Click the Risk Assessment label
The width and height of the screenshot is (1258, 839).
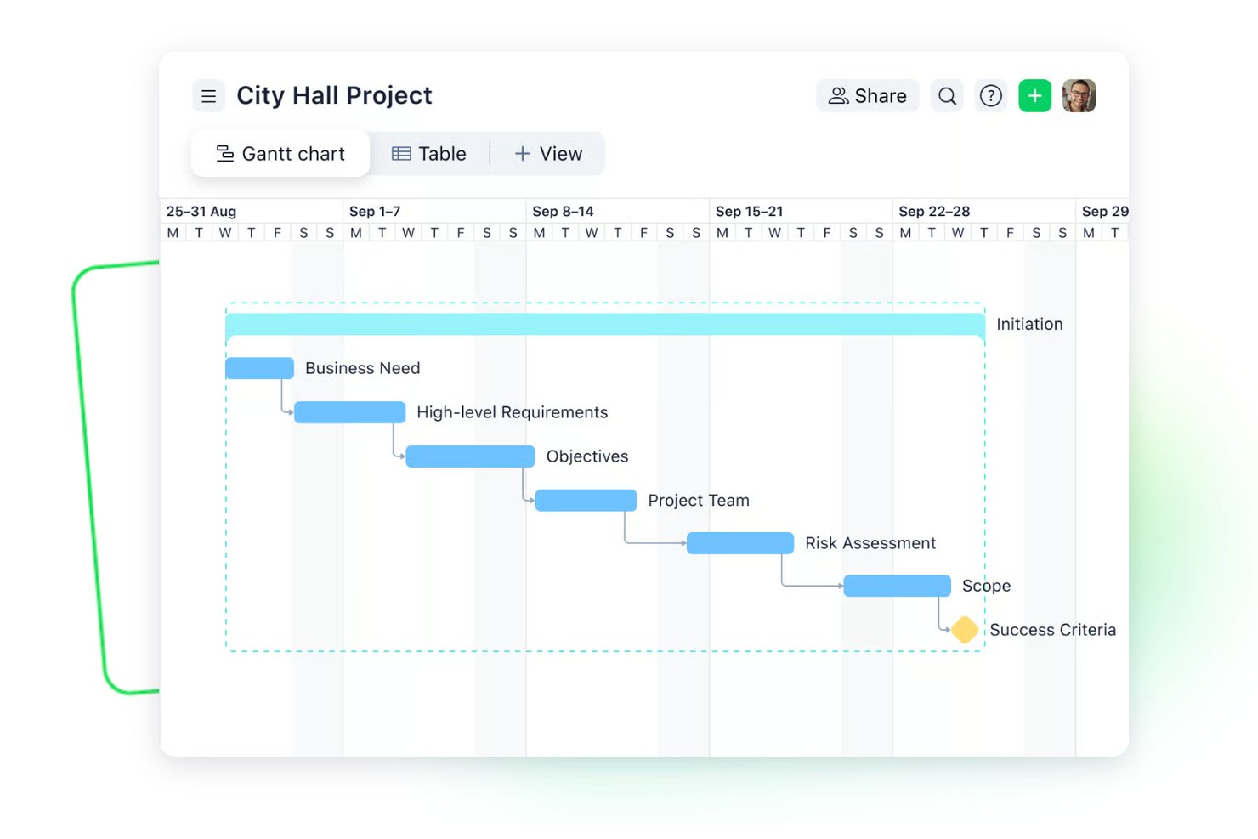870,543
